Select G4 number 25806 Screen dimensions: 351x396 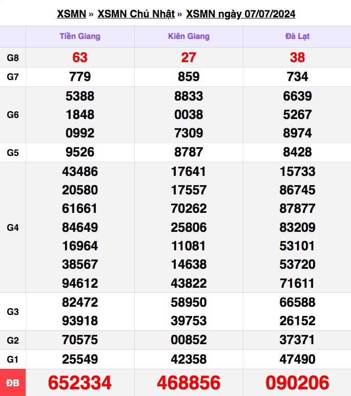click(189, 227)
